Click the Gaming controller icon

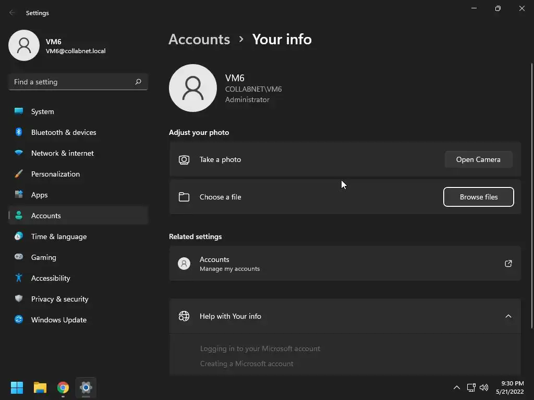coord(19,257)
